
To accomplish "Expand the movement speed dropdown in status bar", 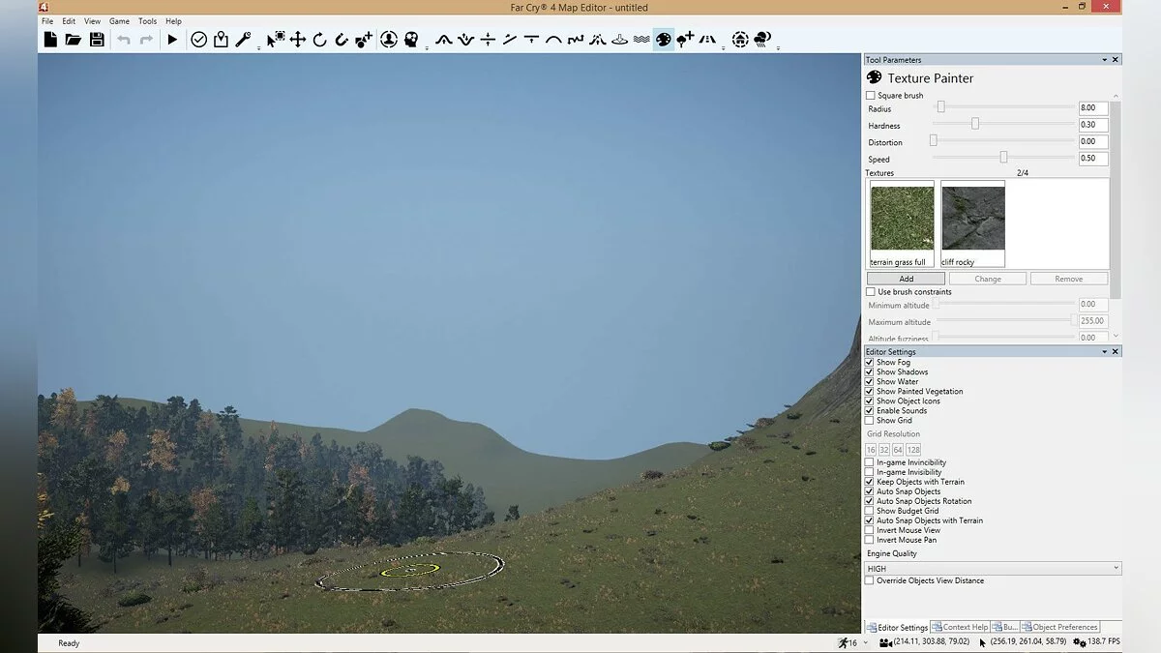I will (865, 643).
